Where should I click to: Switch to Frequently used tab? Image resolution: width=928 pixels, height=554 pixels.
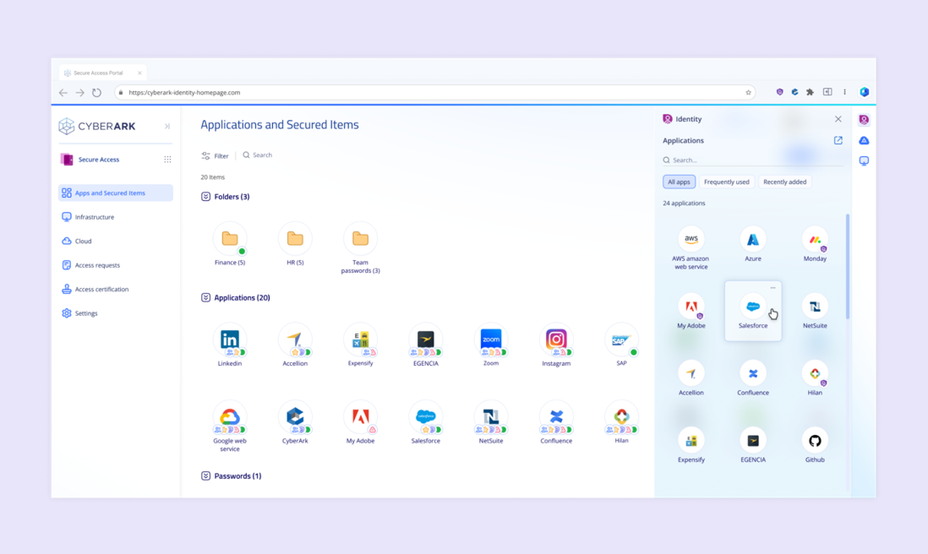click(726, 182)
